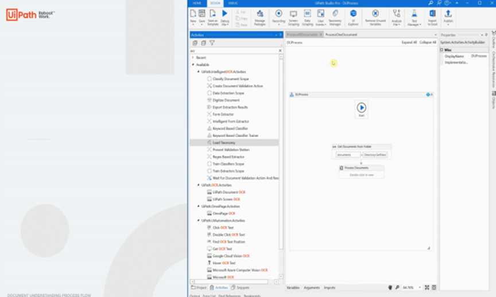Open the ProcessOneDocument tab
This screenshot has height=297, width=496.
[341, 35]
